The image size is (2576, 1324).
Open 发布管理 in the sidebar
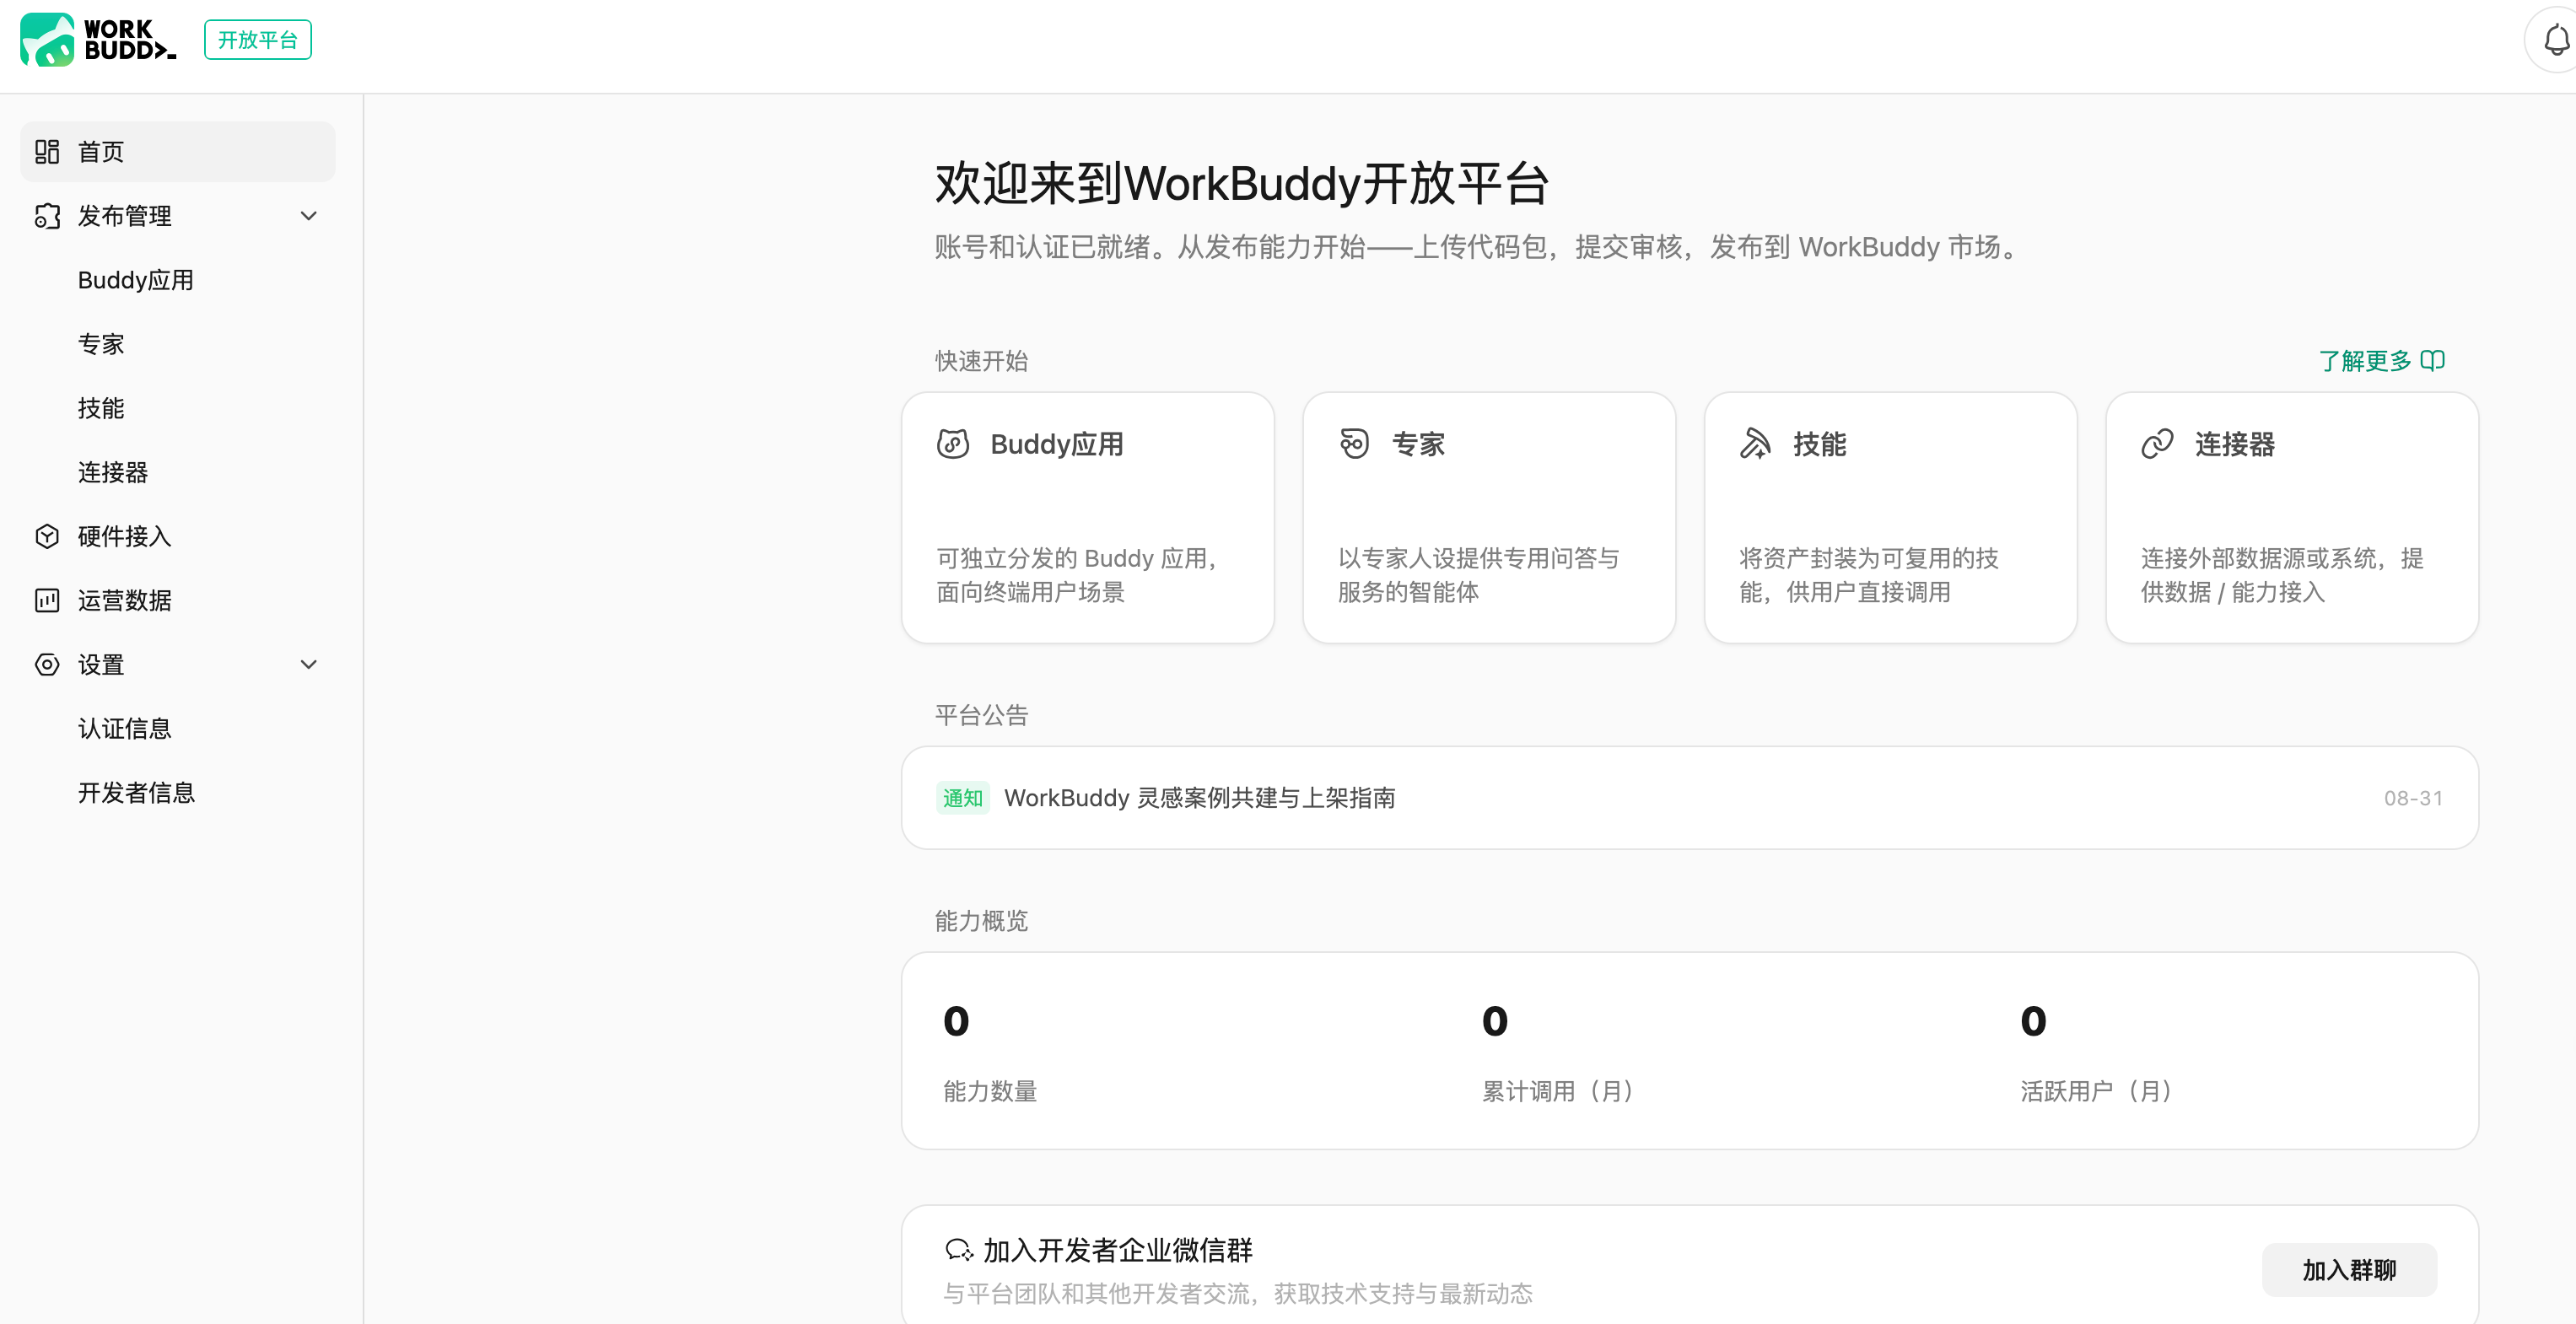click(x=178, y=216)
